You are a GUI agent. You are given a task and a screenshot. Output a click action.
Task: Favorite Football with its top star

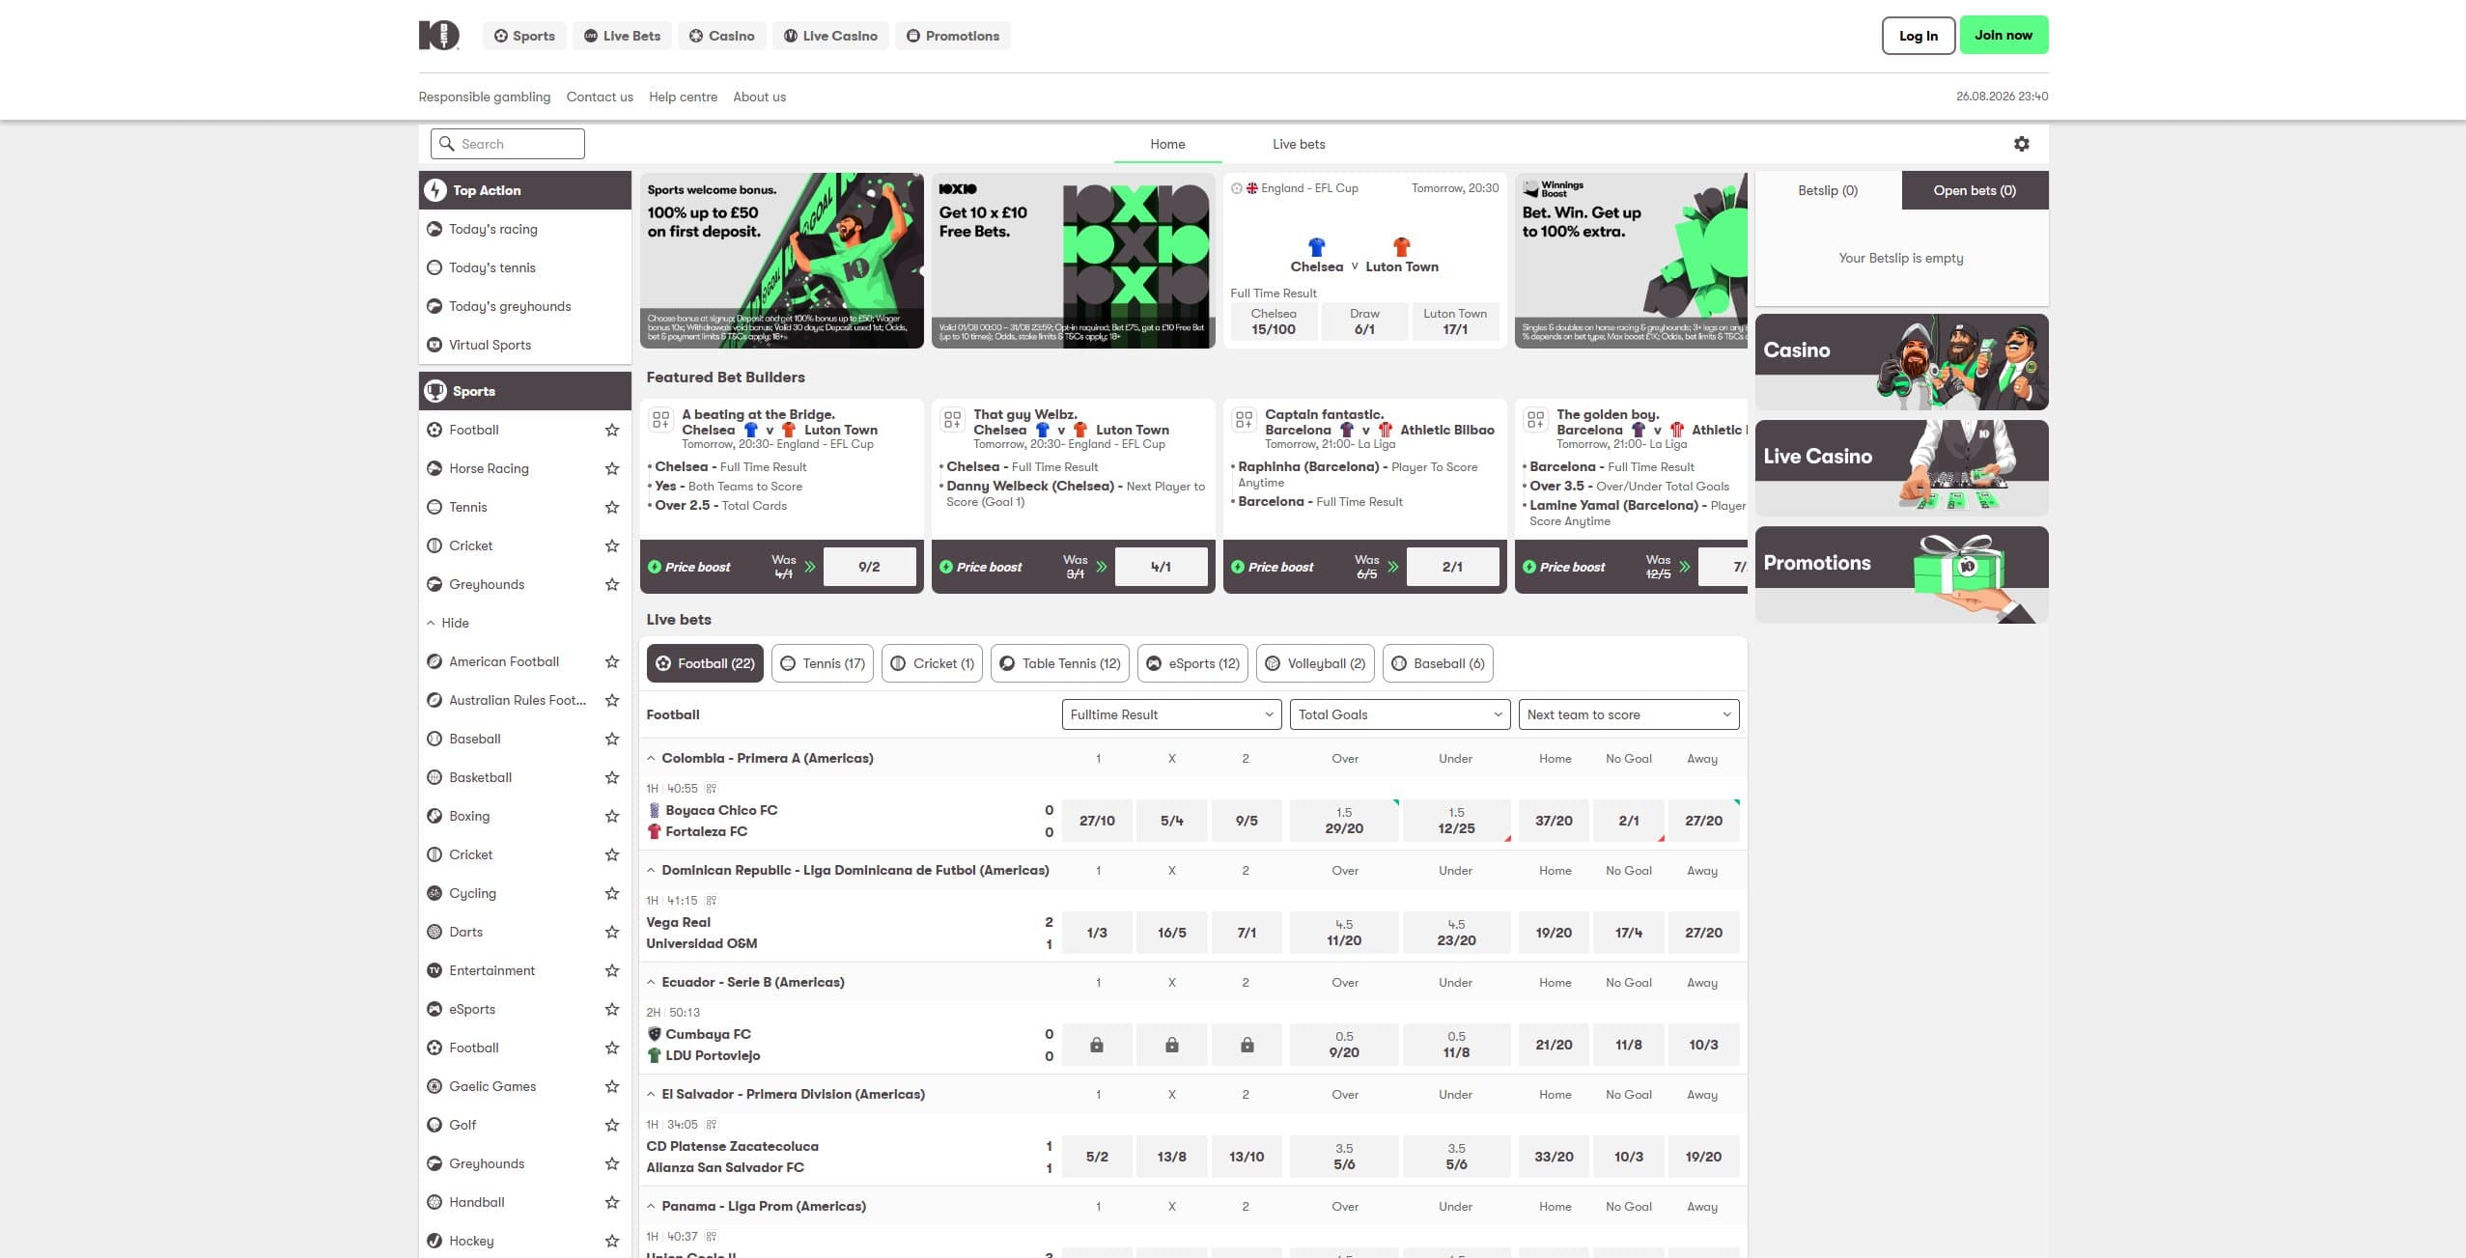click(611, 430)
